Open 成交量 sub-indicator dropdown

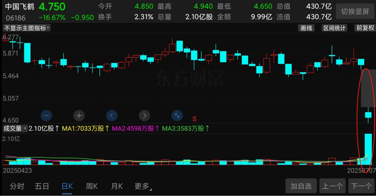[15, 128]
